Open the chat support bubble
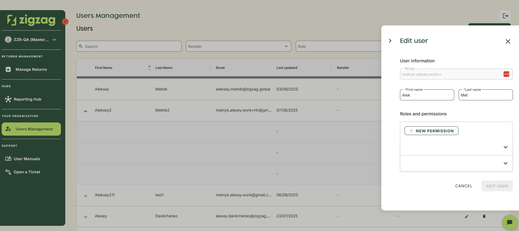This screenshot has width=519, height=231. pyautogui.click(x=509, y=222)
